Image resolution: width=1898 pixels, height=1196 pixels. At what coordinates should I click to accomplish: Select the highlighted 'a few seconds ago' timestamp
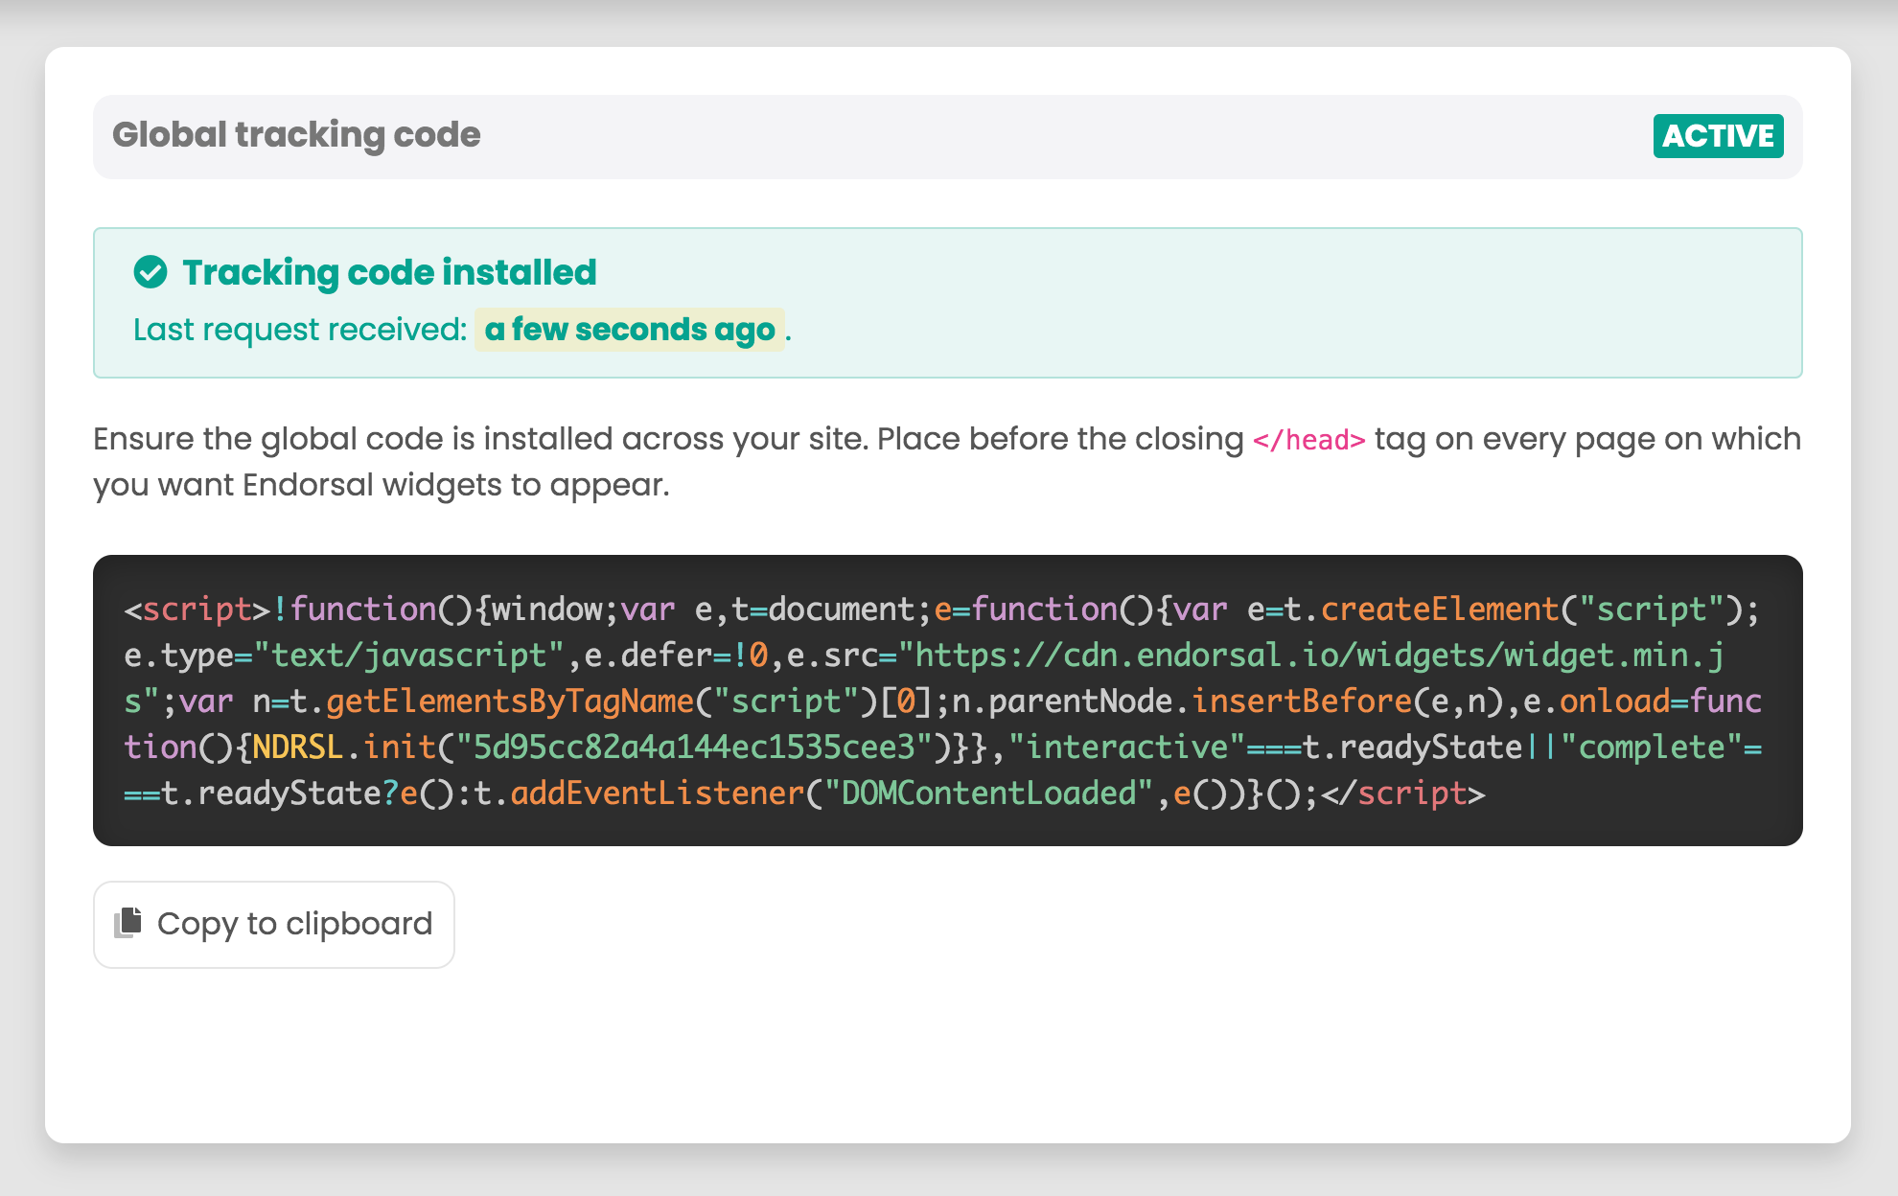(x=629, y=330)
